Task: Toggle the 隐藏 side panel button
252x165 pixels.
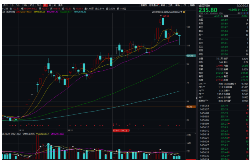Action: [192, 6]
